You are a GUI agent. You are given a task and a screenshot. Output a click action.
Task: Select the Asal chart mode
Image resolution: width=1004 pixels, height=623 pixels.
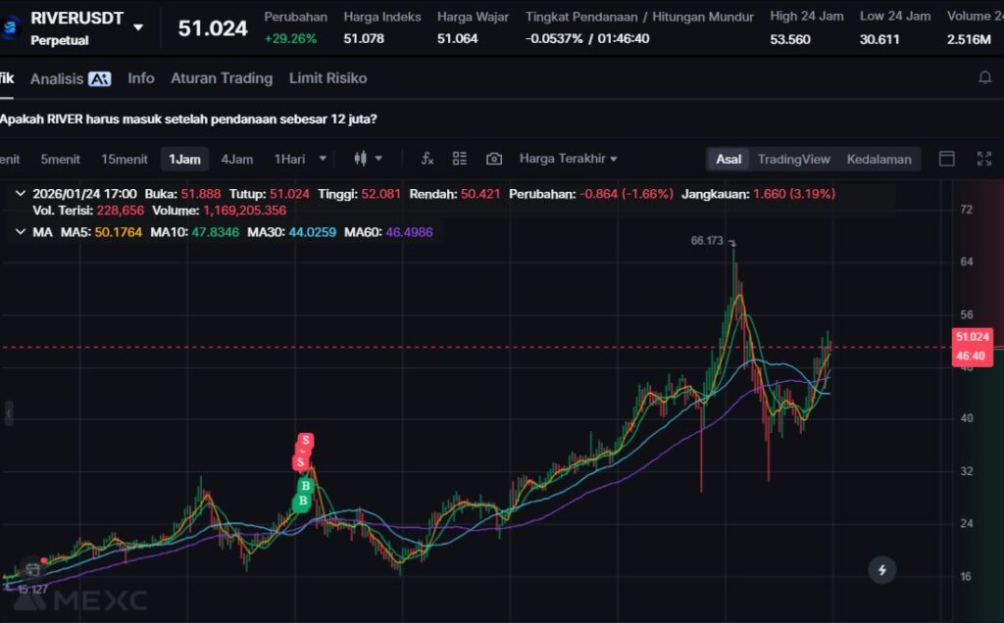click(x=728, y=159)
